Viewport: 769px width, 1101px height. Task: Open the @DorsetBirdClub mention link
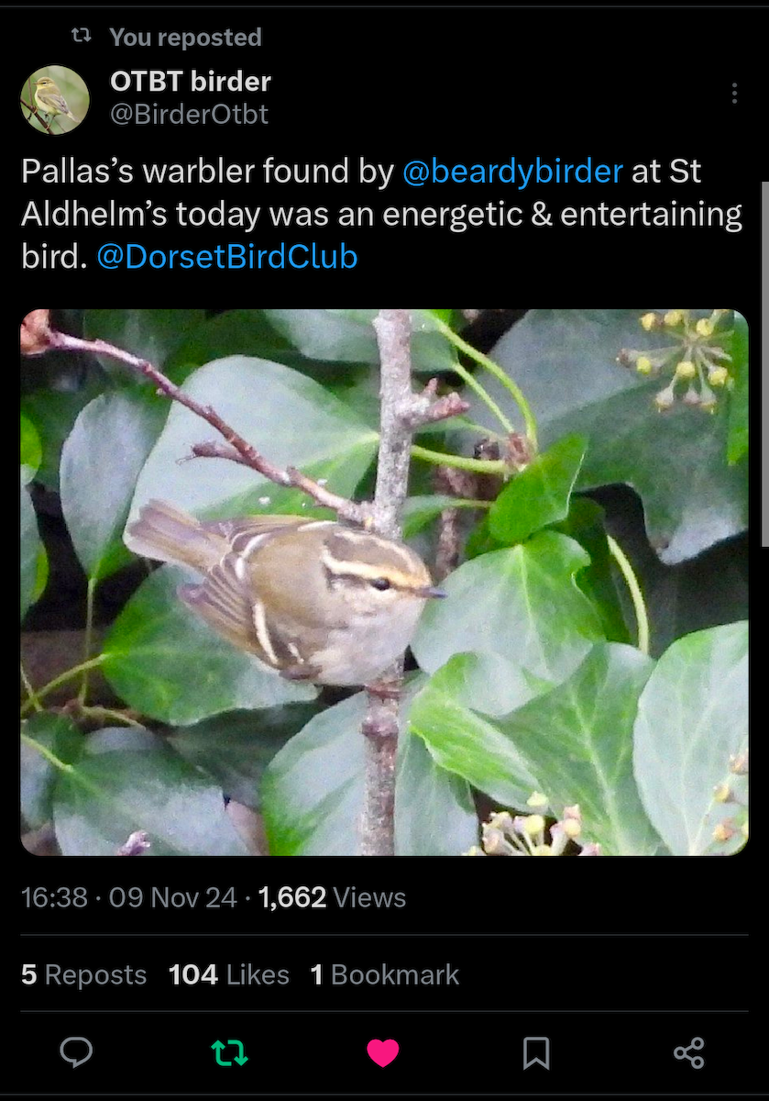point(226,257)
